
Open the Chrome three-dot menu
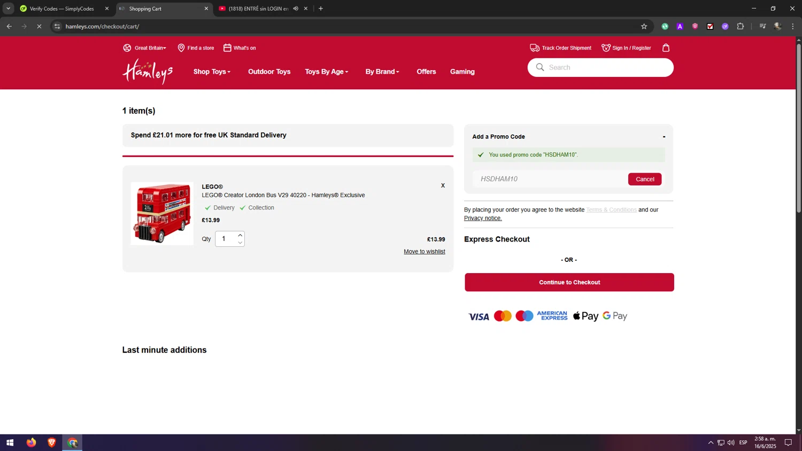point(793,26)
